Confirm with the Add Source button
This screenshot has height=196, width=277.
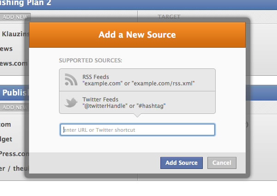(x=182, y=163)
